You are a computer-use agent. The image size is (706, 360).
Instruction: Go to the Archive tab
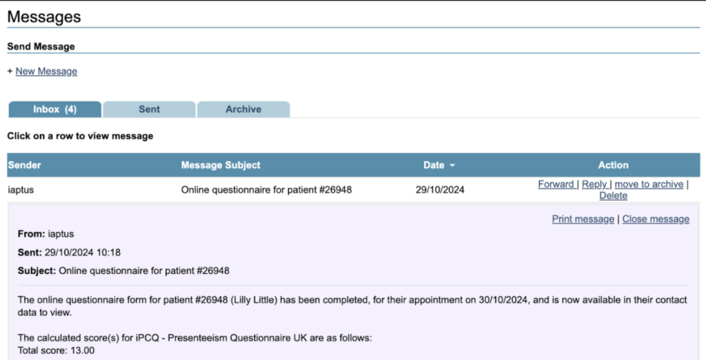point(243,109)
